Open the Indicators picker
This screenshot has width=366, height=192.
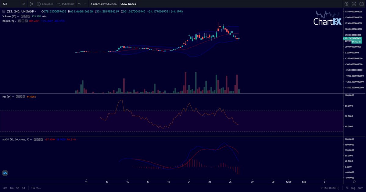[x=65, y=4]
